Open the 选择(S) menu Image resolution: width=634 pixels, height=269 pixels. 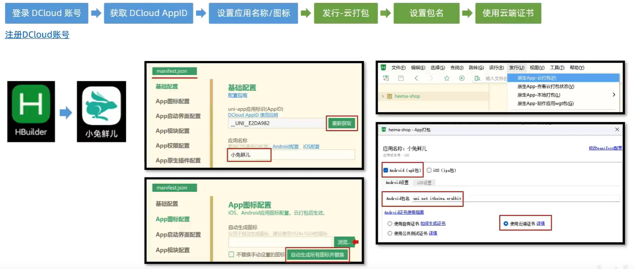click(438, 68)
